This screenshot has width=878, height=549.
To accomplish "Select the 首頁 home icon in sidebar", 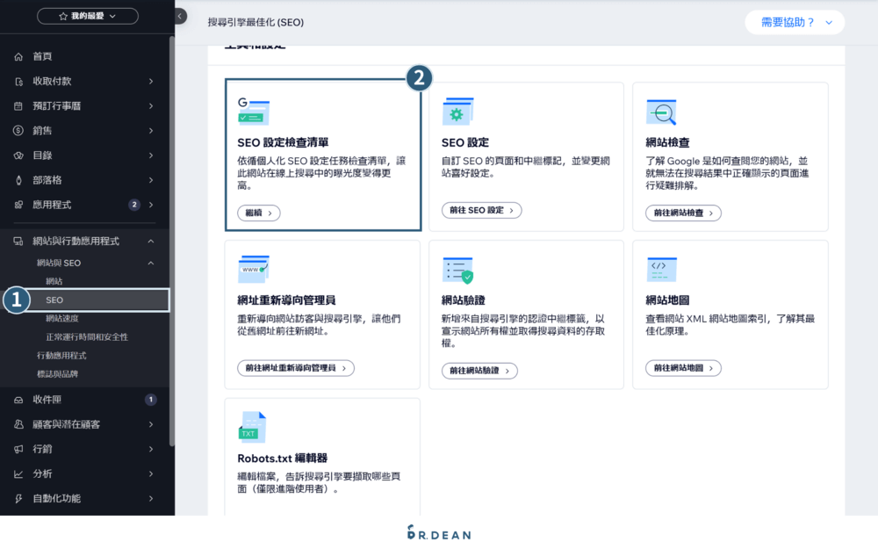I will 20,55.
